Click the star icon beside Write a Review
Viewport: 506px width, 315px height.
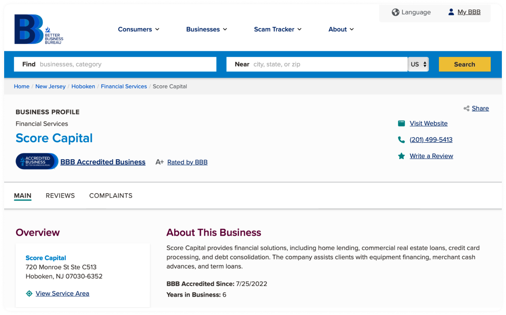coord(401,156)
